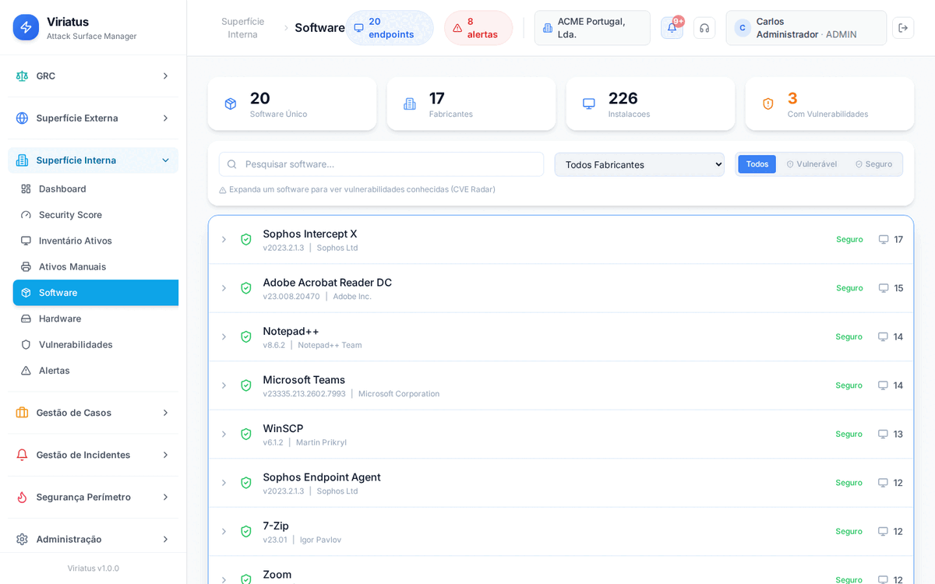The height and width of the screenshot is (584, 935).
Task: Click the monitor icon beside Sophos Intercept X count
Action: click(x=884, y=240)
